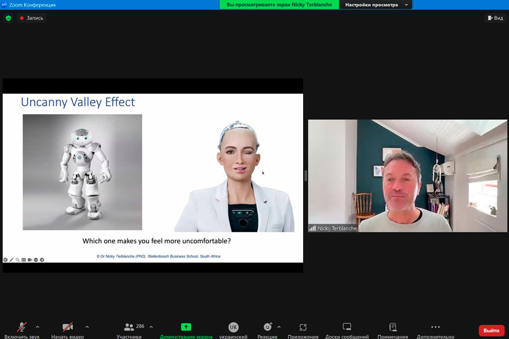
Task: Unmute the microphone
Action: (x=21, y=327)
